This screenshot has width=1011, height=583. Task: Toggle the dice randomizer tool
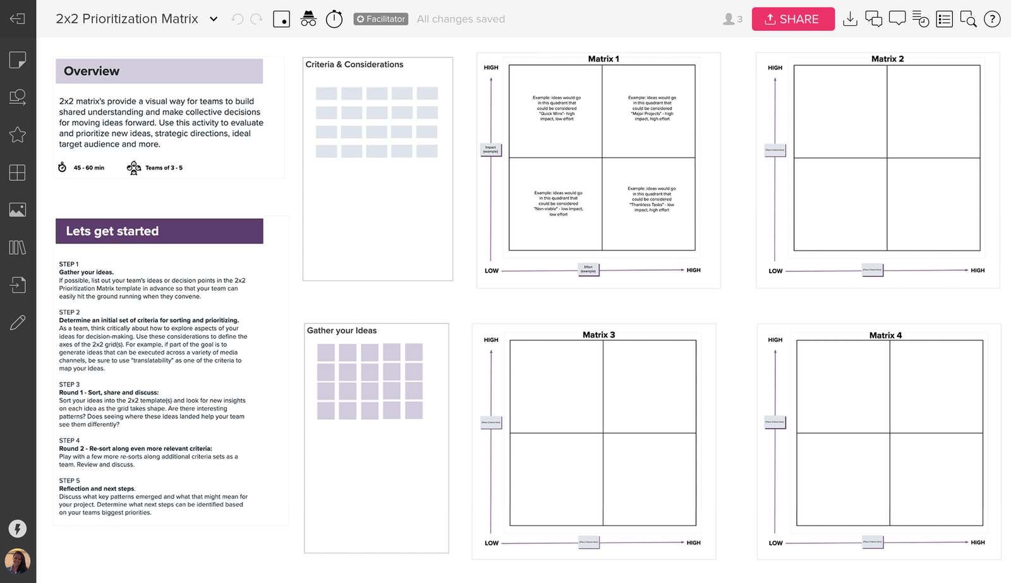(281, 19)
